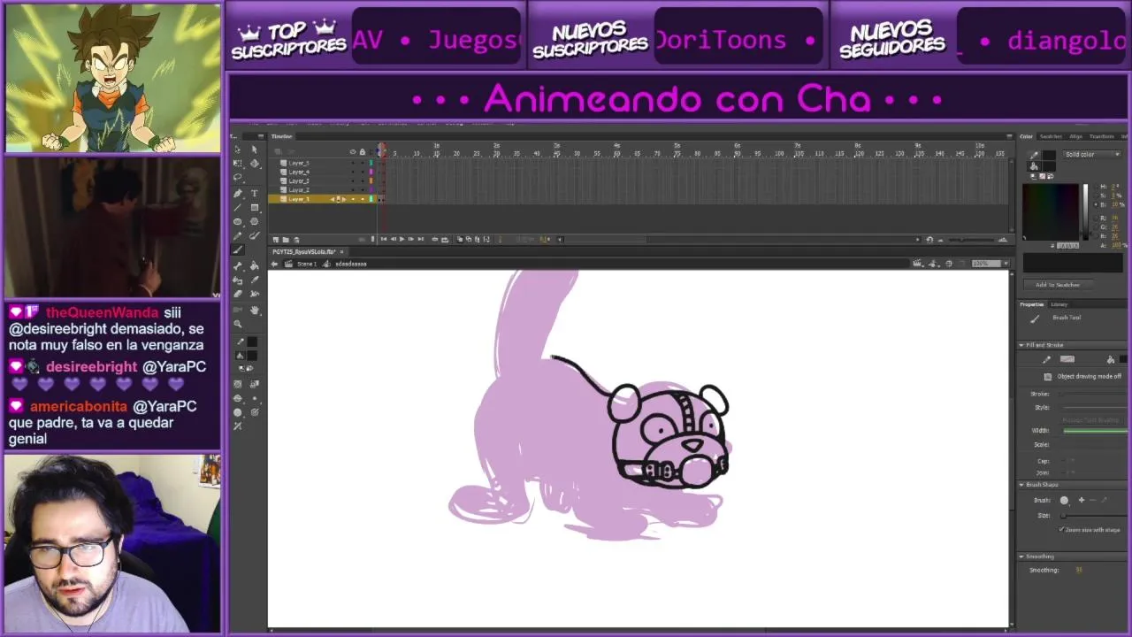Click the Loop playback icon

point(445,239)
